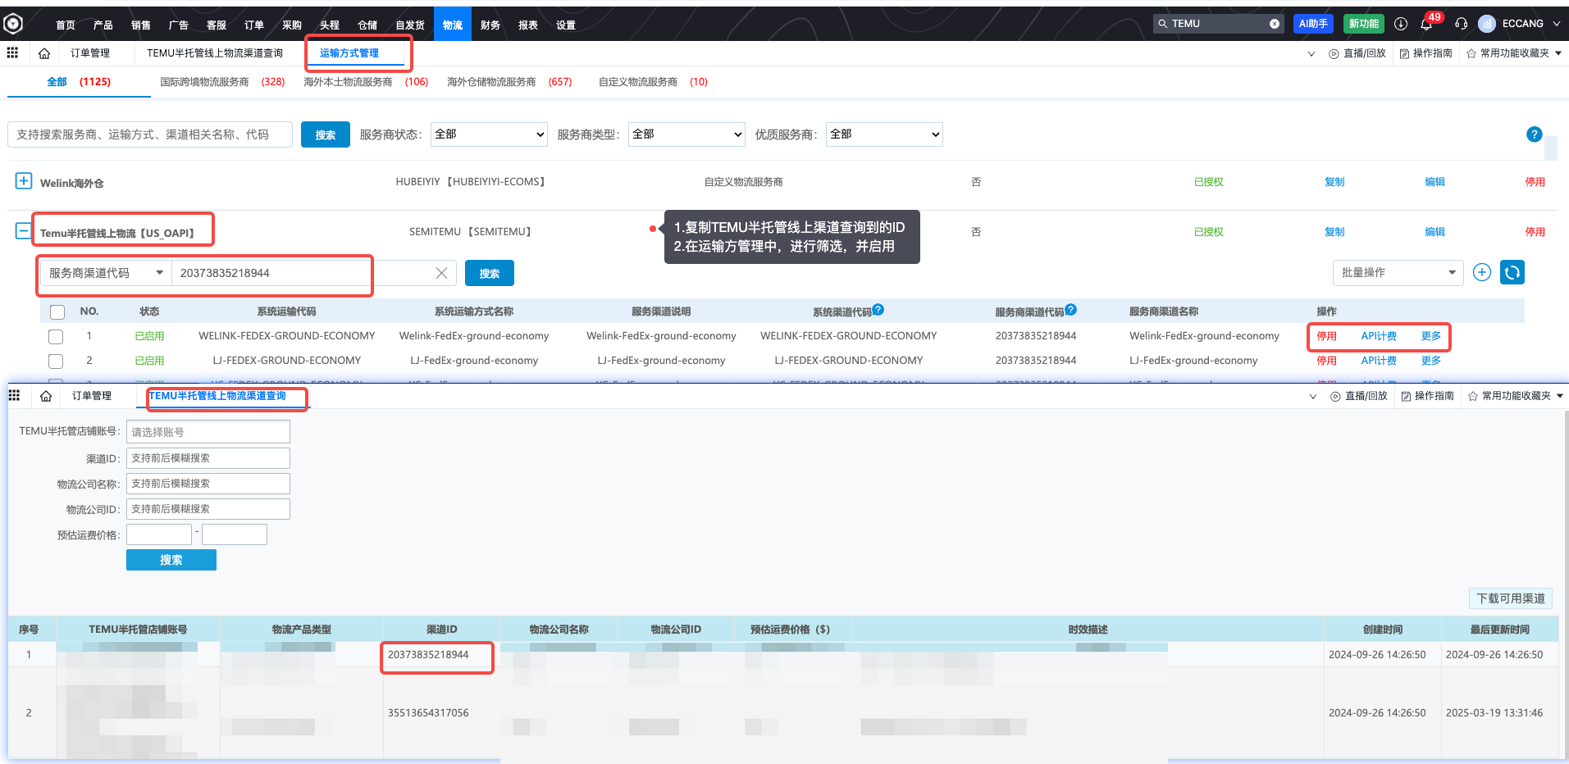Check the WELINK-FEDEX-GROUND-ECONOMY row checkbox
The width and height of the screenshot is (1569, 764).
55,336
